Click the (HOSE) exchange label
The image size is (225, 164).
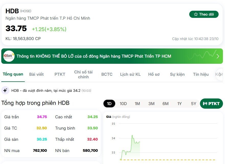(x=26, y=11)
